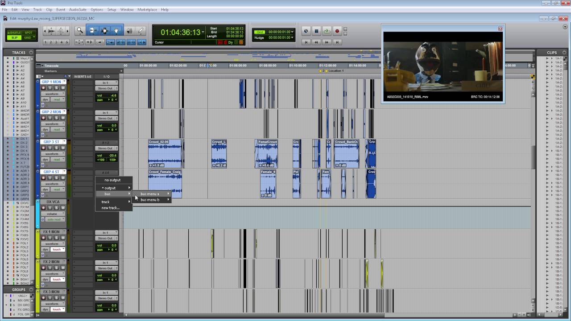
Task: Click Return to Zero transport button
Action: pyautogui.click(x=306, y=42)
